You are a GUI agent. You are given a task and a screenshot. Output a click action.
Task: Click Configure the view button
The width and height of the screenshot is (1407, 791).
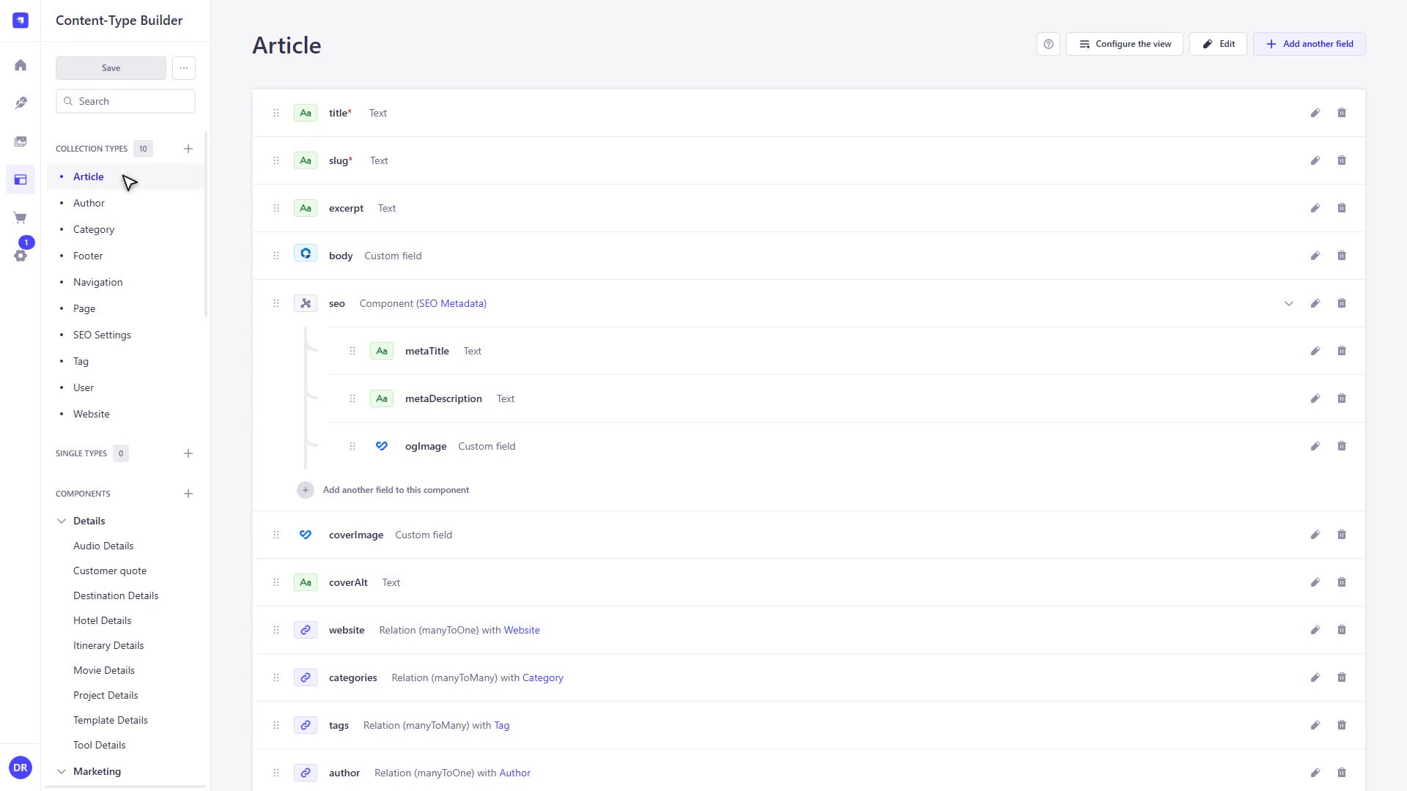(x=1124, y=44)
